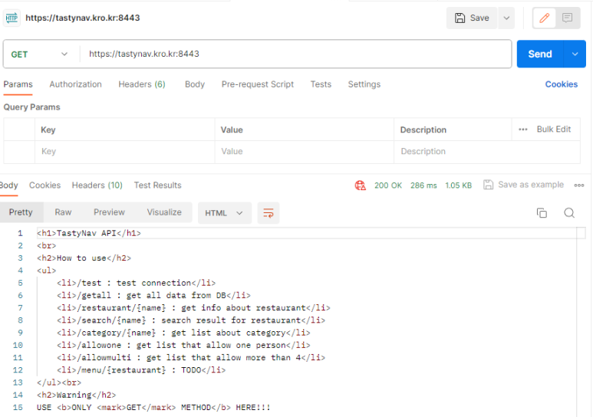
Task: Click the HTTP request type icon
Action: [12, 18]
